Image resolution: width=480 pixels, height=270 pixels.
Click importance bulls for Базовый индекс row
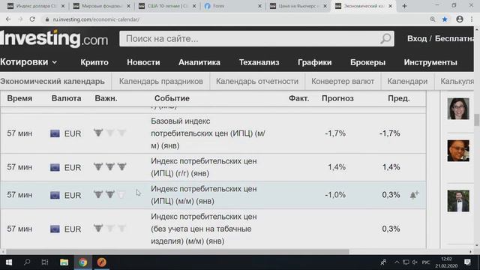pyautogui.click(x=110, y=133)
